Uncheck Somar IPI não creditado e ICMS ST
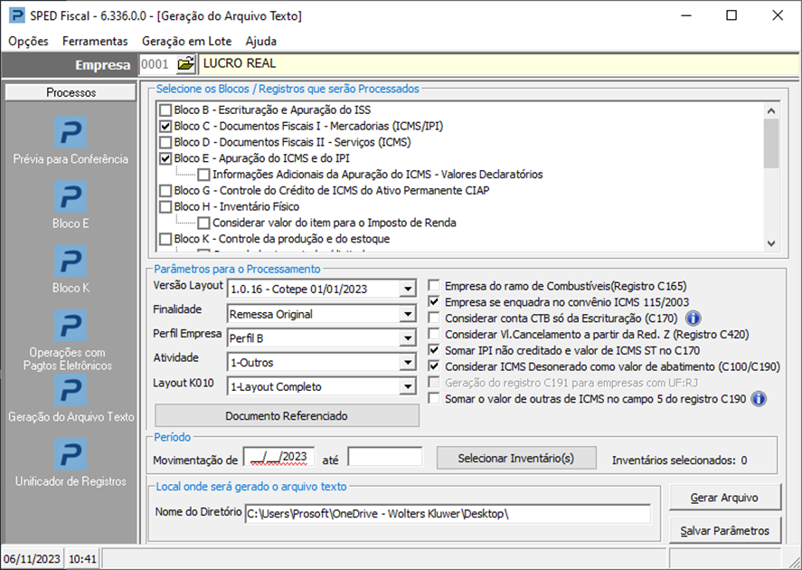The image size is (802, 570). click(434, 350)
